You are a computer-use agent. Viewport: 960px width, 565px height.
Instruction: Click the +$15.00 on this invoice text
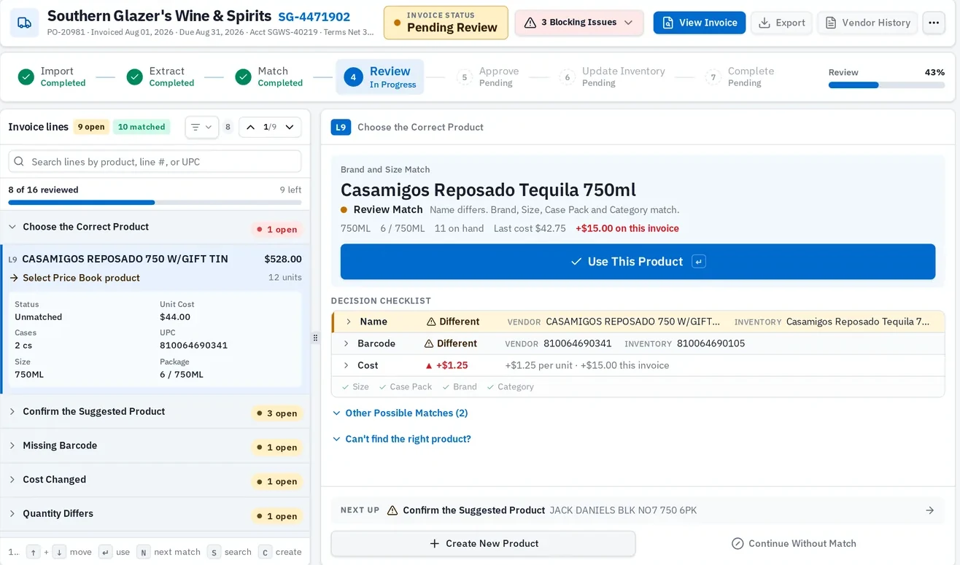point(627,228)
